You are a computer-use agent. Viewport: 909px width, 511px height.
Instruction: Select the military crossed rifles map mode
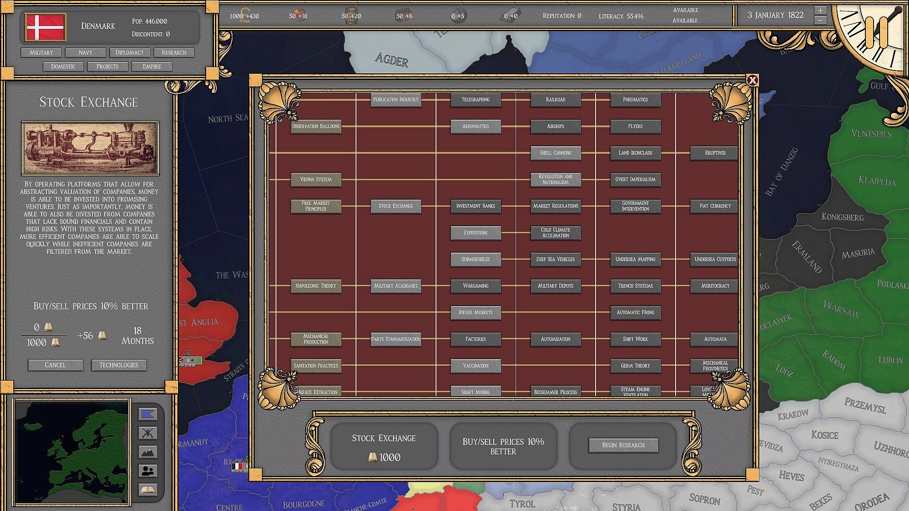coord(148,433)
